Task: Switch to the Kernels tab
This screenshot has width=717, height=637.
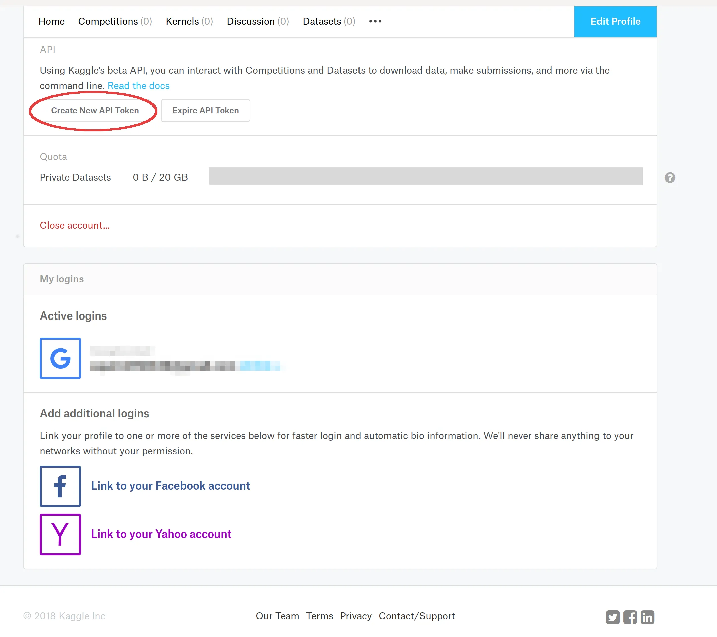Action: [189, 21]
